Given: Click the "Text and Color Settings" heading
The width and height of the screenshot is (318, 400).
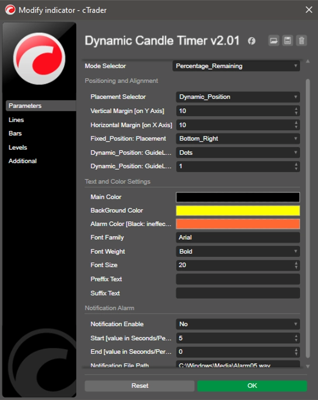Looking at the screenshot, I should 118,181.
